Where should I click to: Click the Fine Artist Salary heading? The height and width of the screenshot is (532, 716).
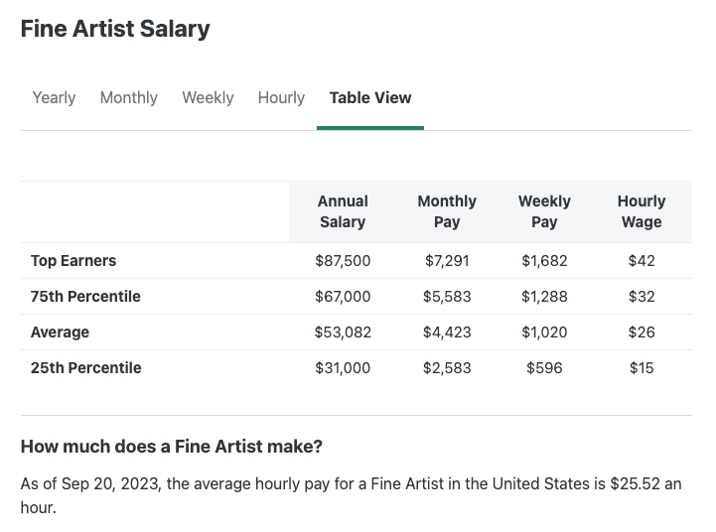(x=115, y=29)
